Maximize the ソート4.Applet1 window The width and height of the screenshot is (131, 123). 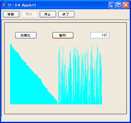click(119, 5)
